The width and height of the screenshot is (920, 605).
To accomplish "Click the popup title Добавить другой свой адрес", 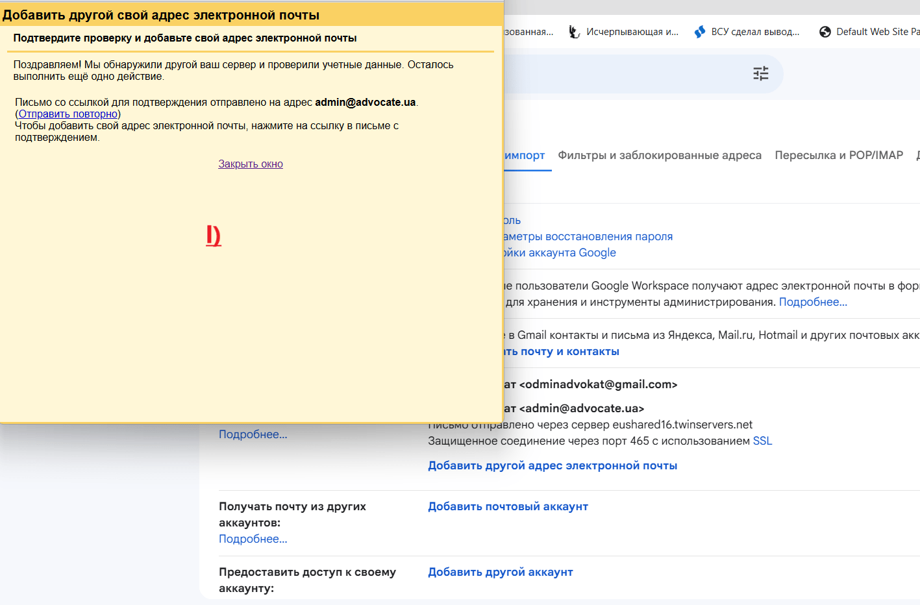I will pos(161,15).
